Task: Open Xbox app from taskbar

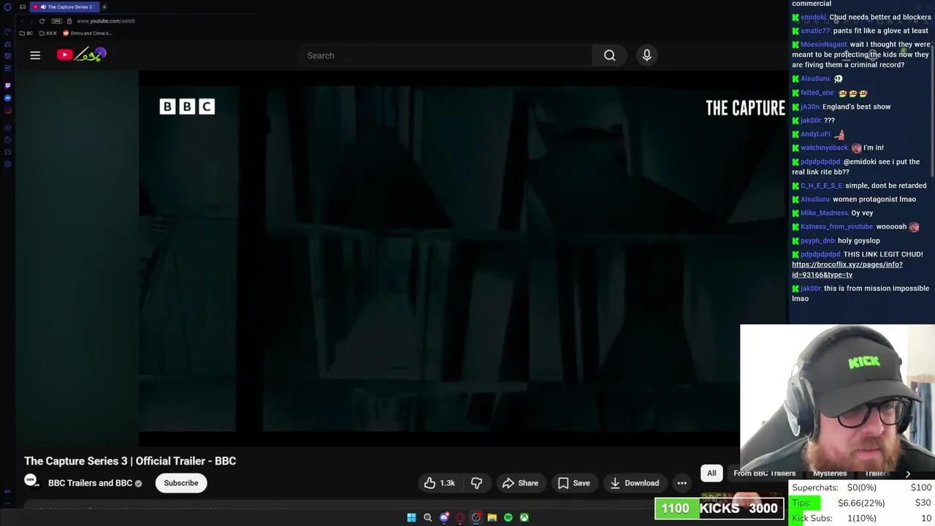Action: [x=524, y=518]
